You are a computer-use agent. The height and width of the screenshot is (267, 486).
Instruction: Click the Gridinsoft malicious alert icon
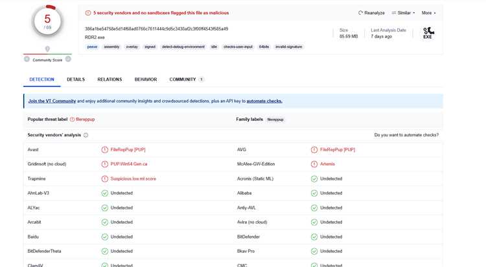105,164
